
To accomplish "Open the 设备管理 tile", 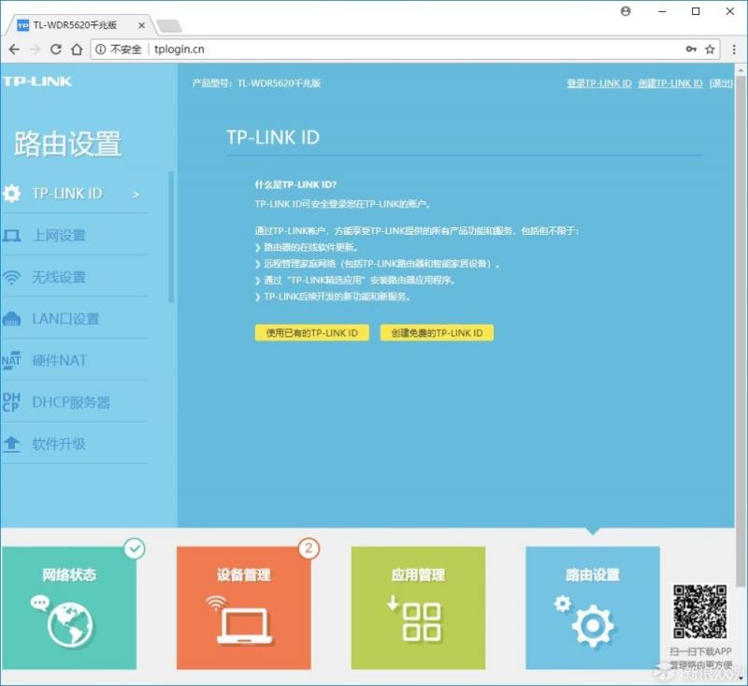I will click(x=244, y=607).
